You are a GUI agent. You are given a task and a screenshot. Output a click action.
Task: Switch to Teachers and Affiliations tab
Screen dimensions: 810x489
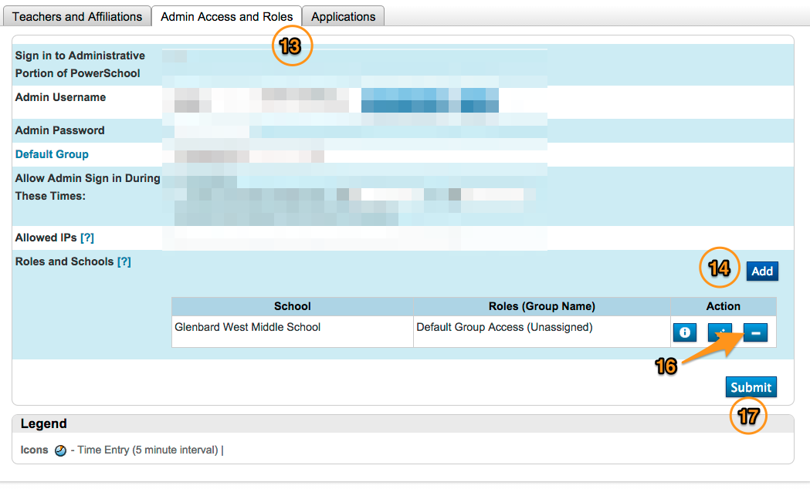coord(77,16)
